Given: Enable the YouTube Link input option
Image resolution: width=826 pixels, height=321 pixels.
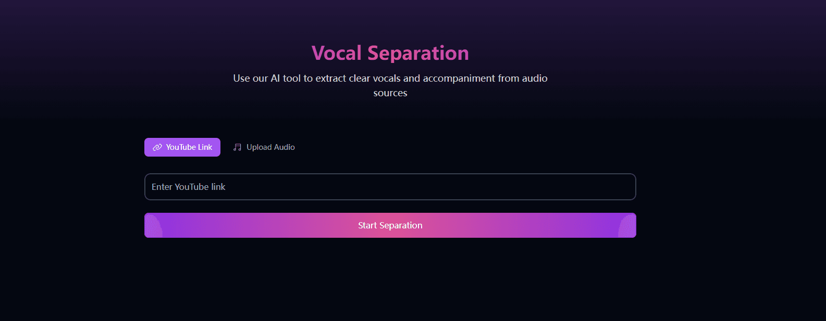Looking at the screenshot, I should (182, 147).
